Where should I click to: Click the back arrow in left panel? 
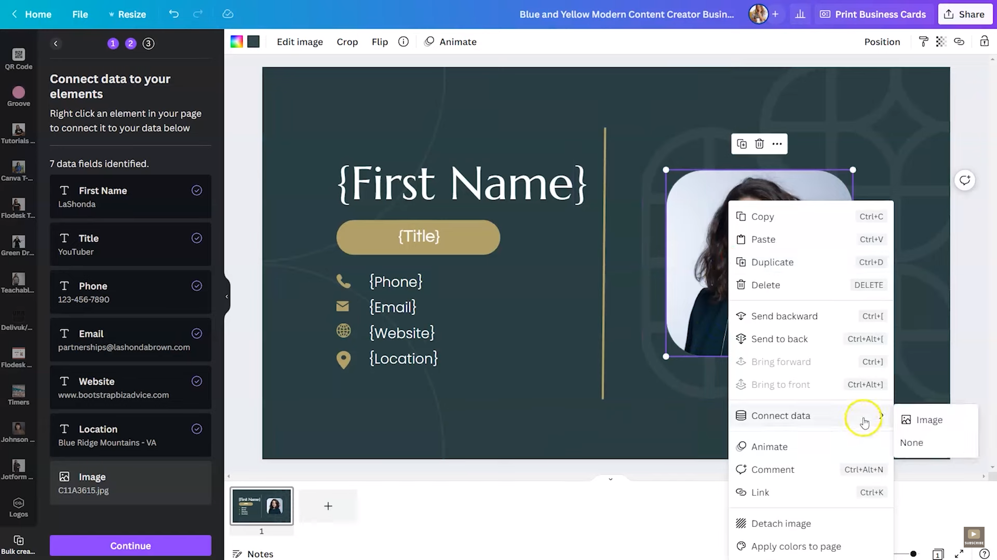[x=56, y=44]
